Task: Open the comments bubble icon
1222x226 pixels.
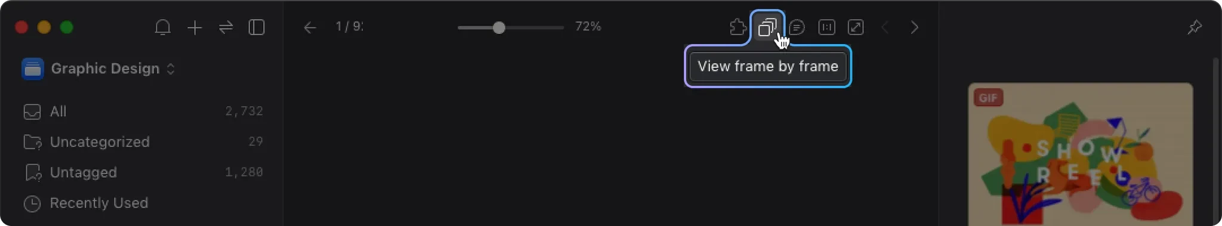Action: [x=797, y=27]
